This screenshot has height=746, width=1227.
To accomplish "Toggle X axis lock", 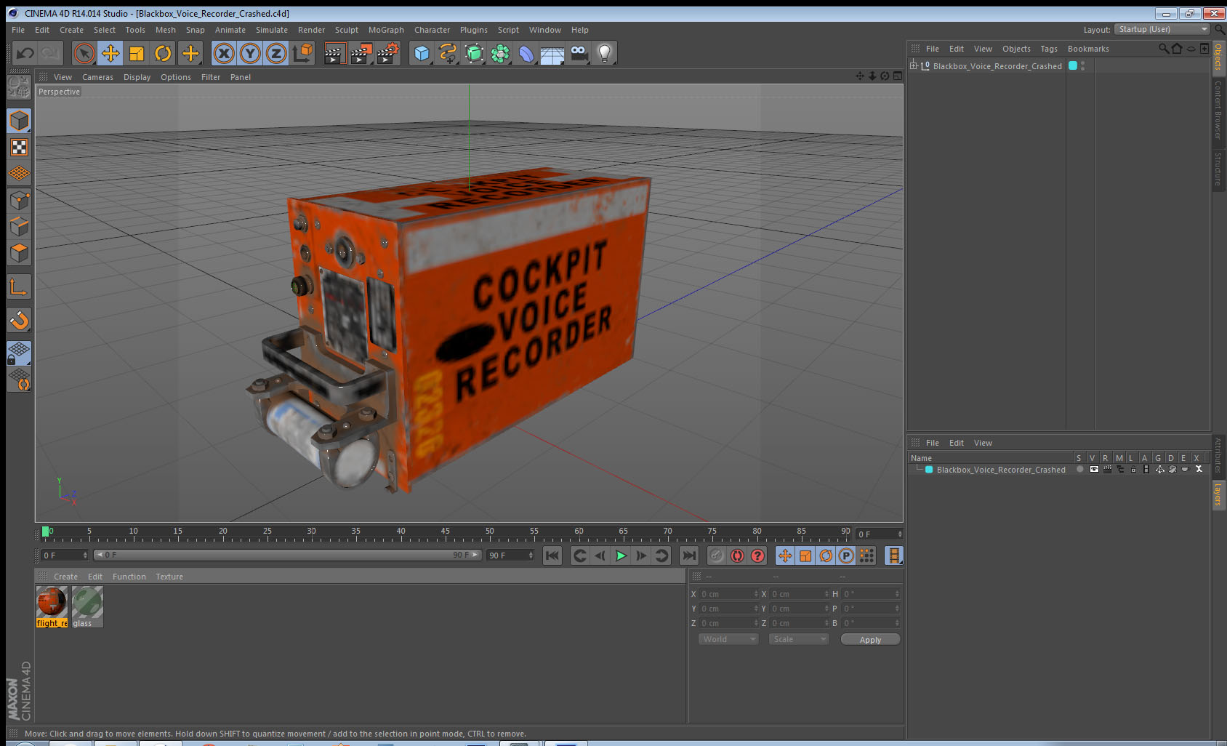I will 224,53.
